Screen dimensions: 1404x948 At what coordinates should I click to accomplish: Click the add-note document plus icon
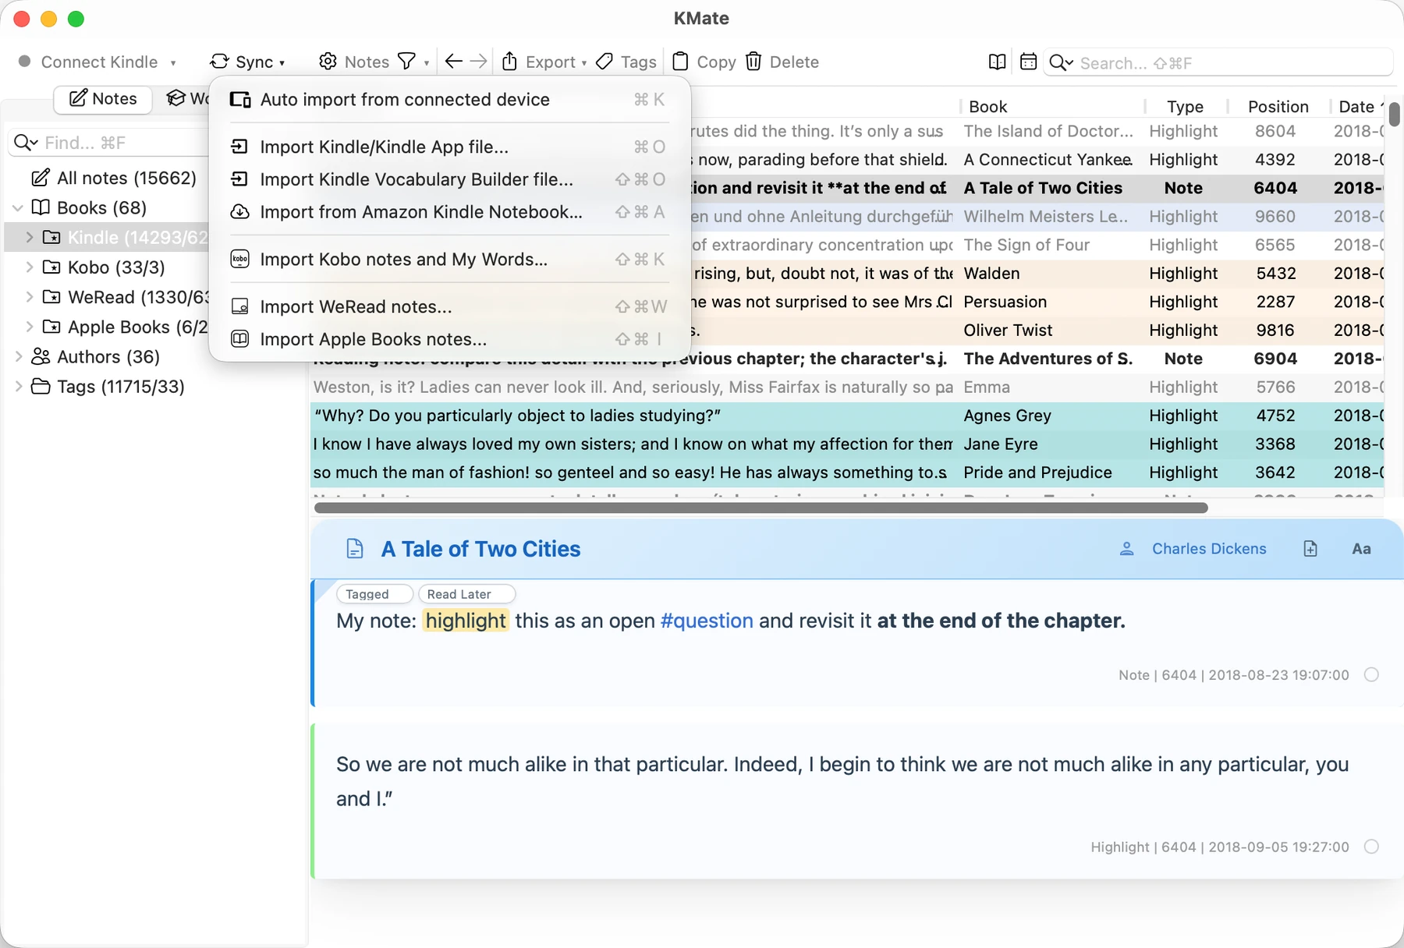pos(1310,549)
